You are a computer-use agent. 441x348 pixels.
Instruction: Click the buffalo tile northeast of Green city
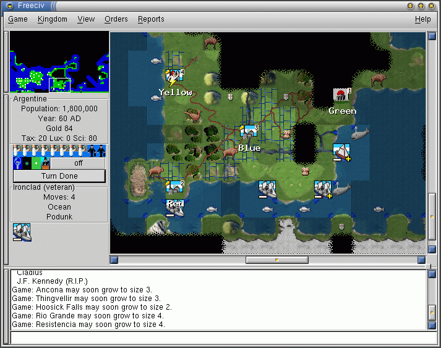pyautogui.click(x=379, y=79)
